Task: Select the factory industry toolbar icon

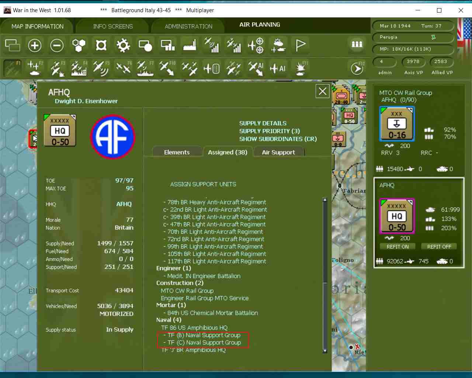Action: tap(190, 45)
